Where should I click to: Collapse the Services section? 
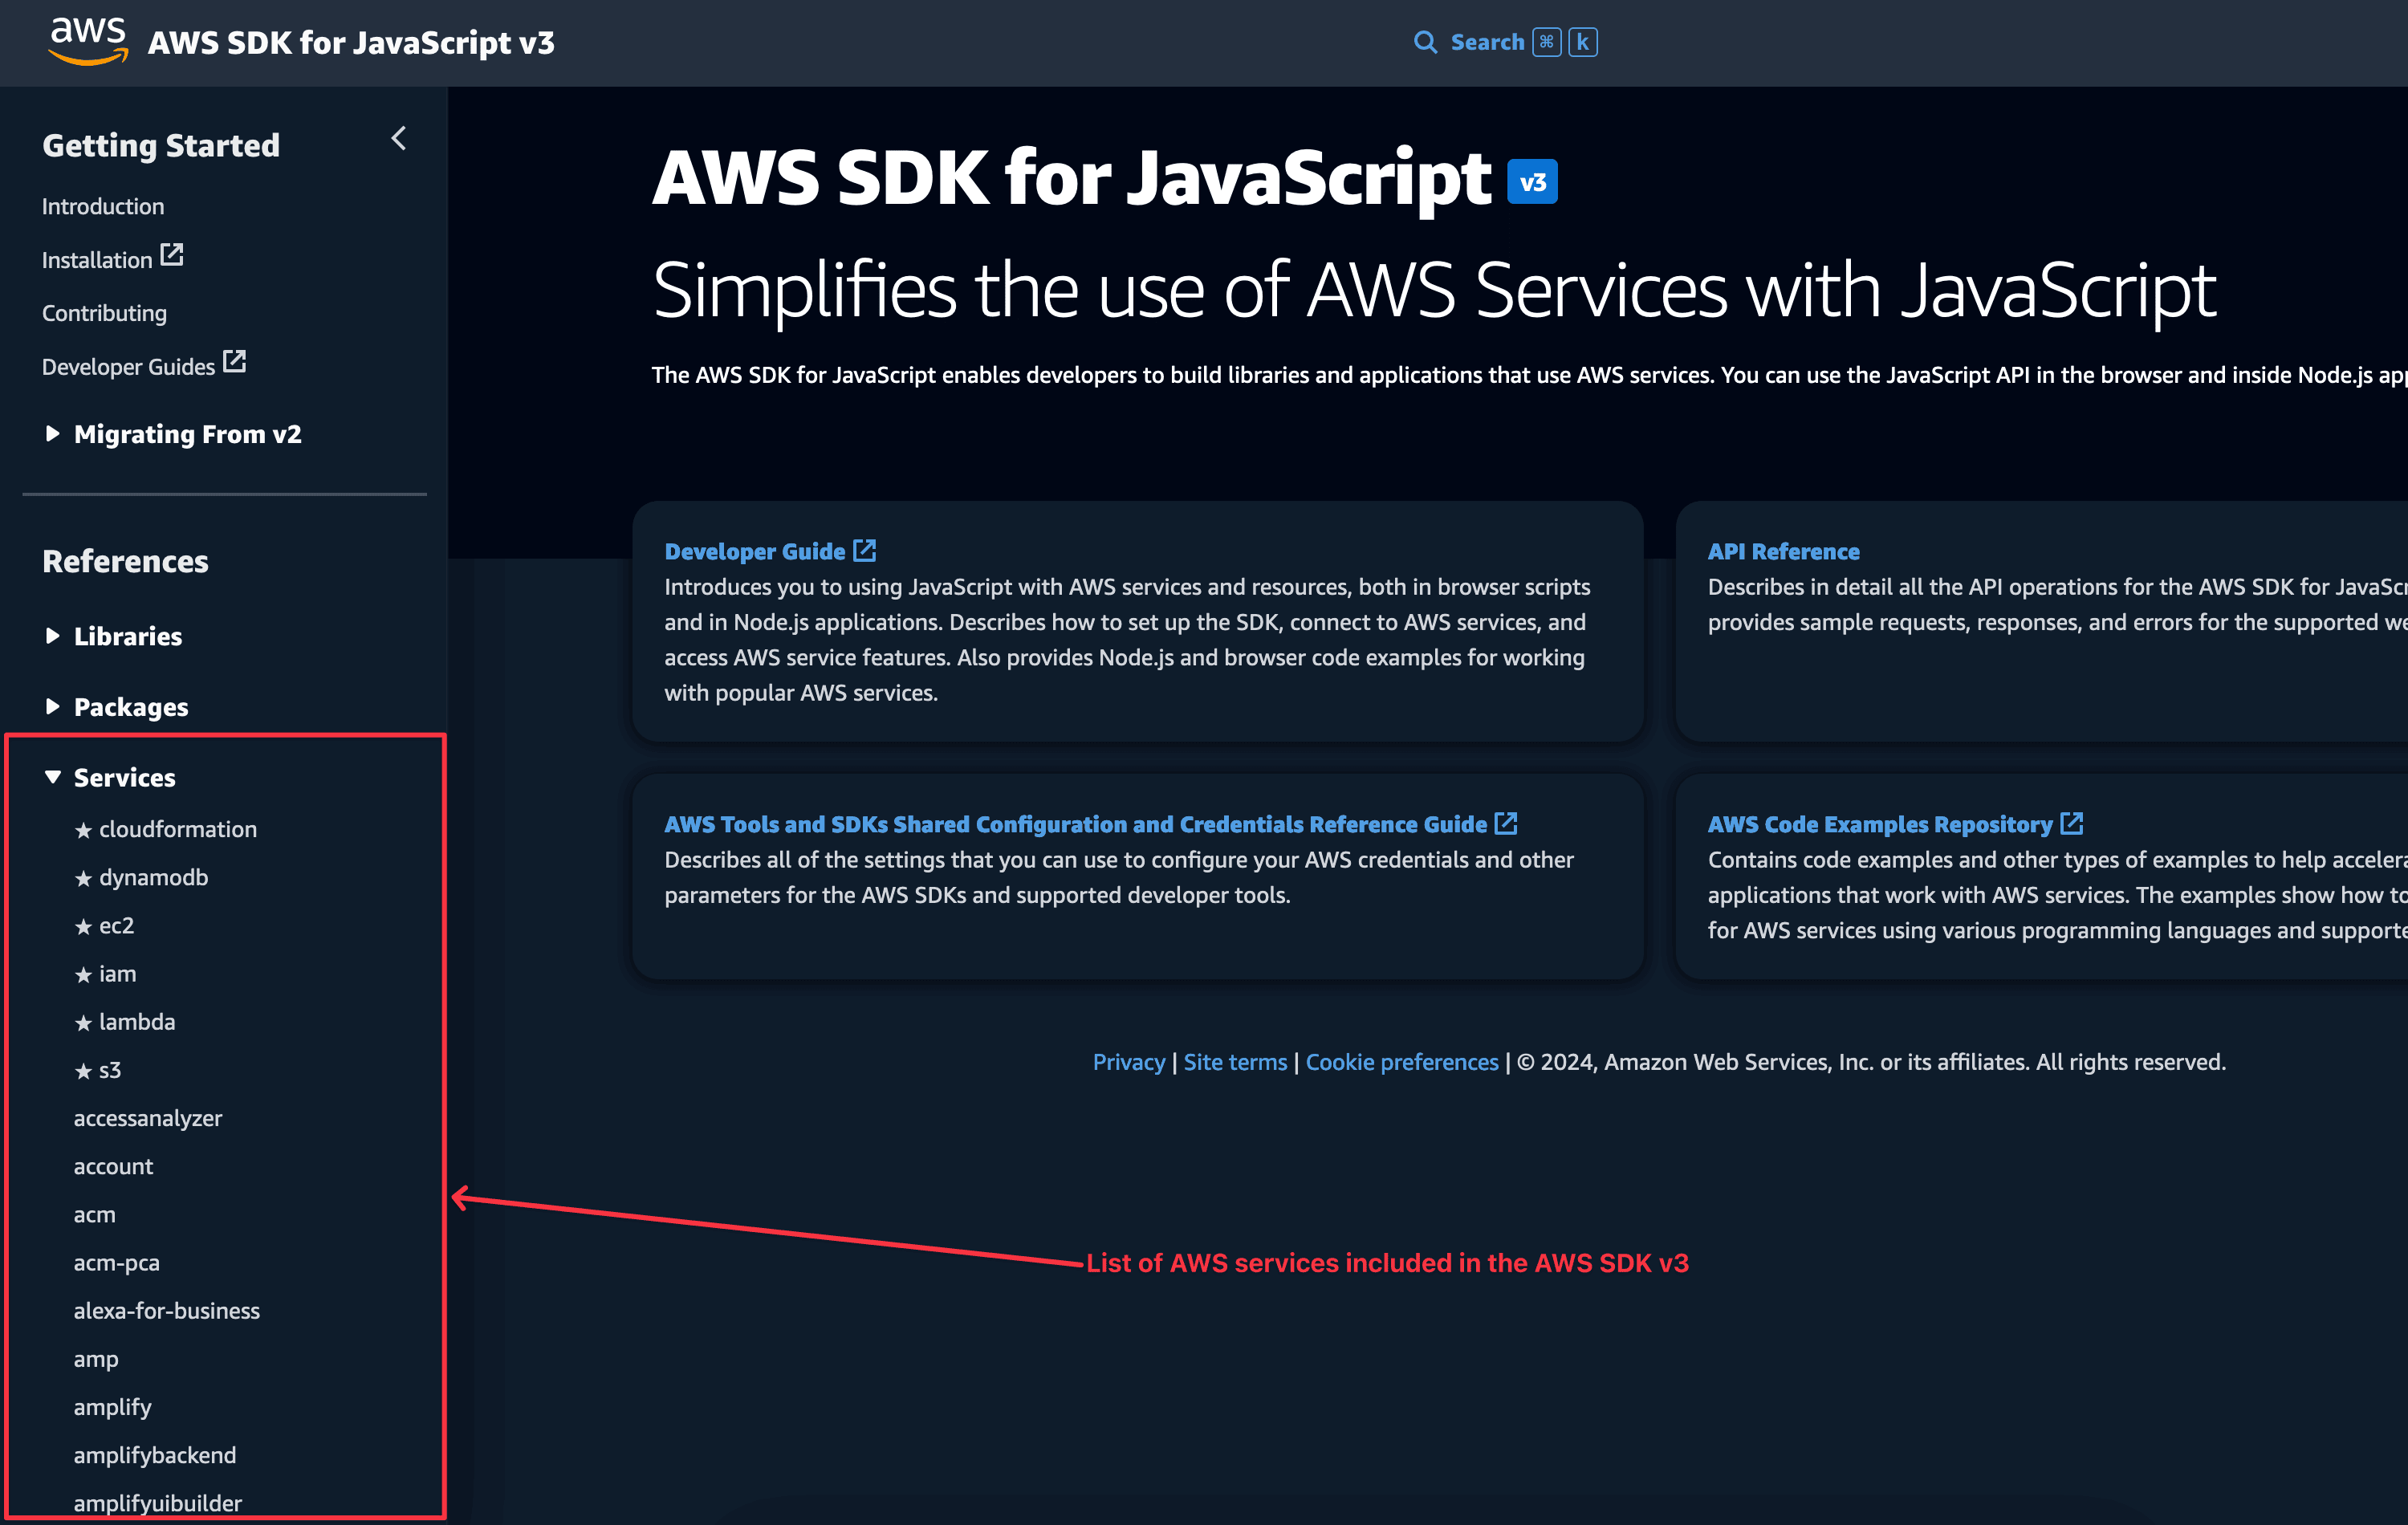[52, 776]
